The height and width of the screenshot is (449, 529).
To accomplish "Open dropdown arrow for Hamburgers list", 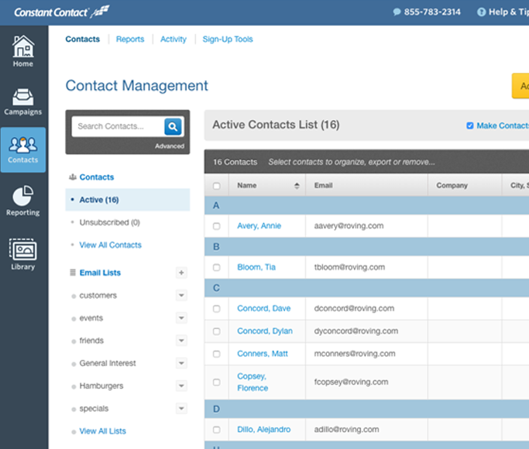I will tap(181, 386).
